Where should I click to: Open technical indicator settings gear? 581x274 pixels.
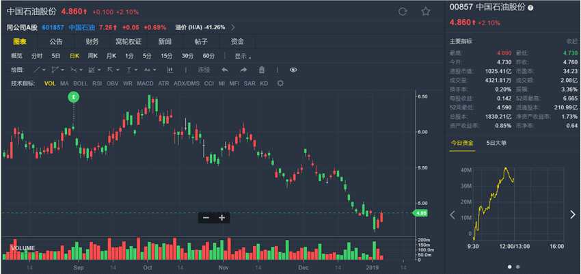click(x=280, y=83)
